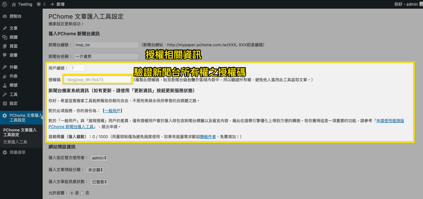
Task: Open 帳號 sidebar menu
Action: 21,85
